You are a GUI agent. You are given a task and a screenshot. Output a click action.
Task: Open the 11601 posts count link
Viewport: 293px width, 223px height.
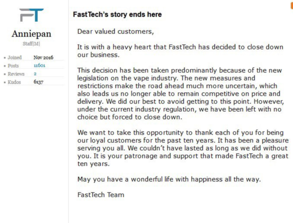(x=39, y=65)
